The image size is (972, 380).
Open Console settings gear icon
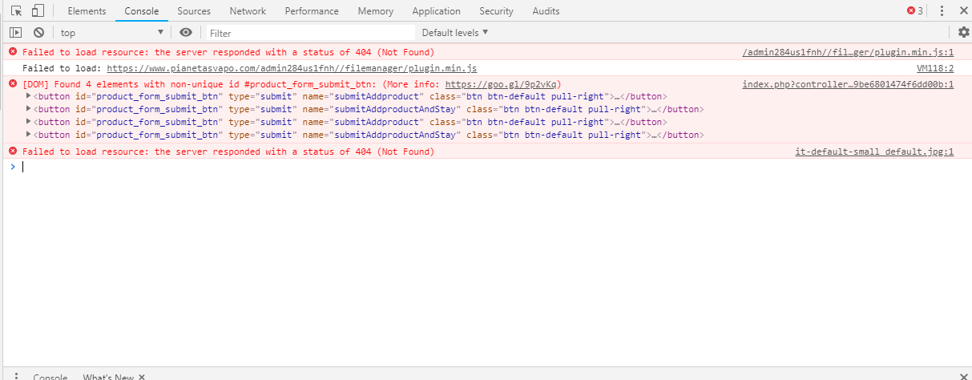click(x=963, y=32)
